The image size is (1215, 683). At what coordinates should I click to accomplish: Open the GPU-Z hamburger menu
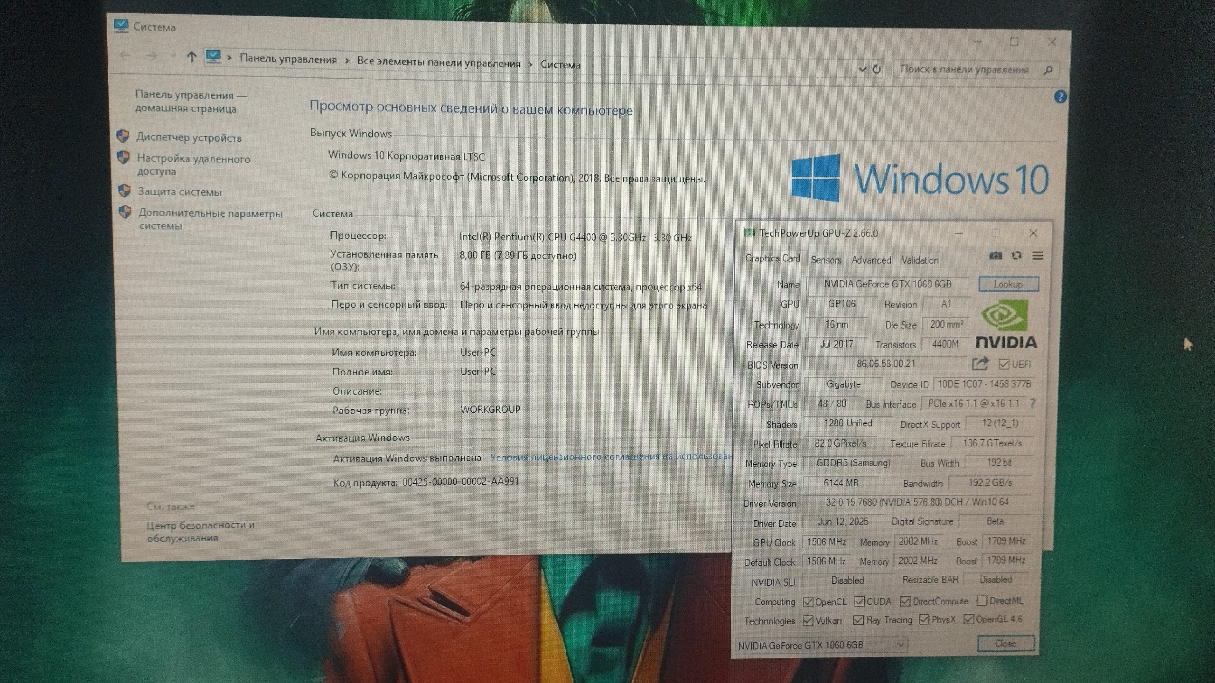(x=1037, y=256)
